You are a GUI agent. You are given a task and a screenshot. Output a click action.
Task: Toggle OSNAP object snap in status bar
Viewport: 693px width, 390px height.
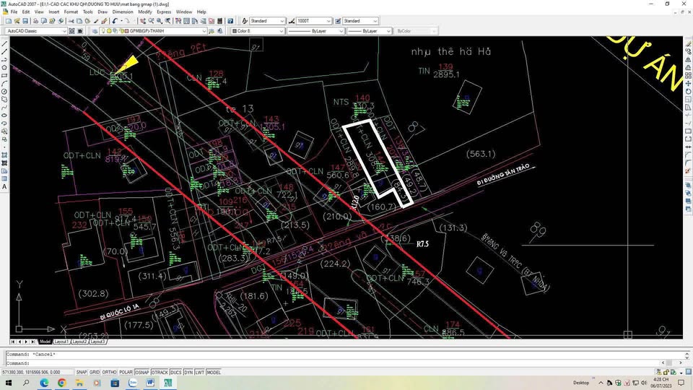point(142,373)
